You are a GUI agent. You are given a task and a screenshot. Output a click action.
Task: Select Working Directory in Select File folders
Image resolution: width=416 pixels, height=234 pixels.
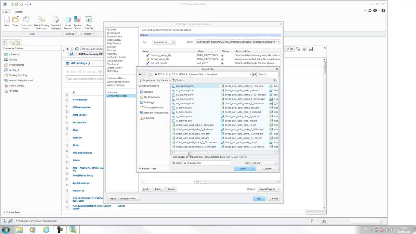152,108
